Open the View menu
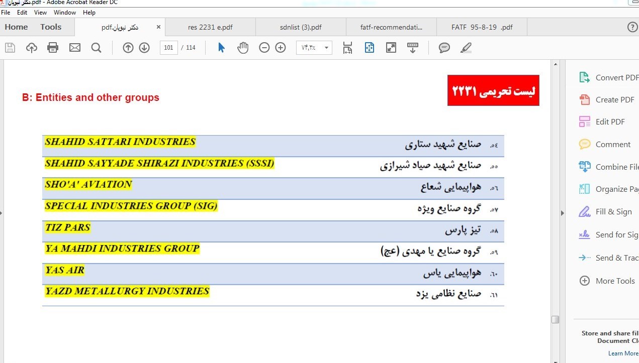 click(x=40, y=13)
